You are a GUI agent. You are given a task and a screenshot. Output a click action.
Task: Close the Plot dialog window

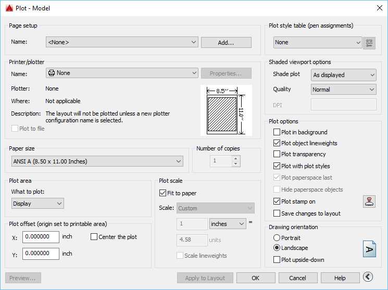(x=379, y=8)
